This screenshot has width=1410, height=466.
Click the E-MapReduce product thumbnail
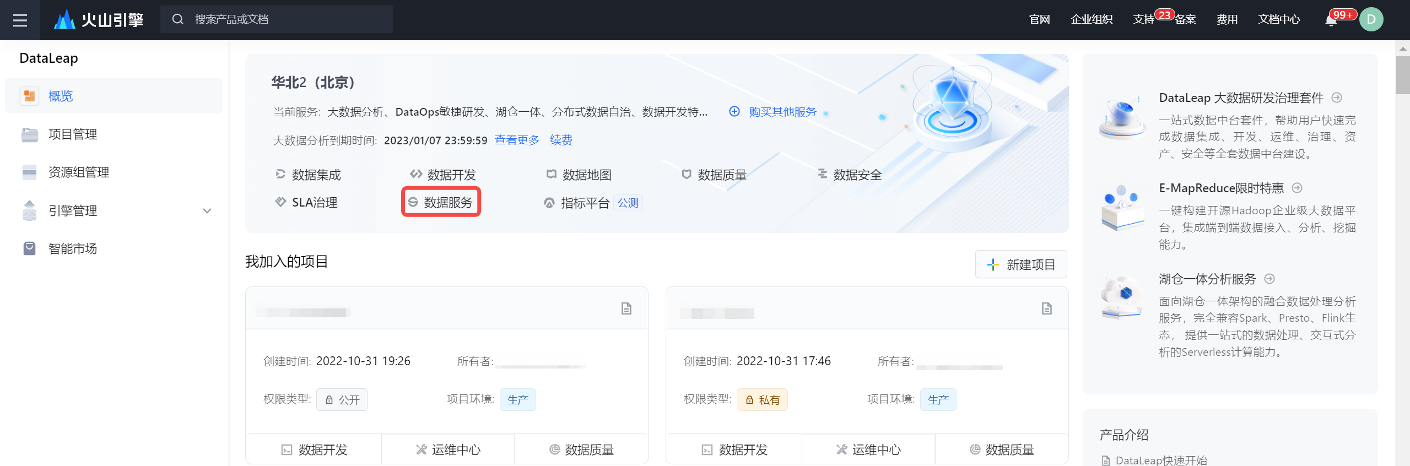[1122, 208]
